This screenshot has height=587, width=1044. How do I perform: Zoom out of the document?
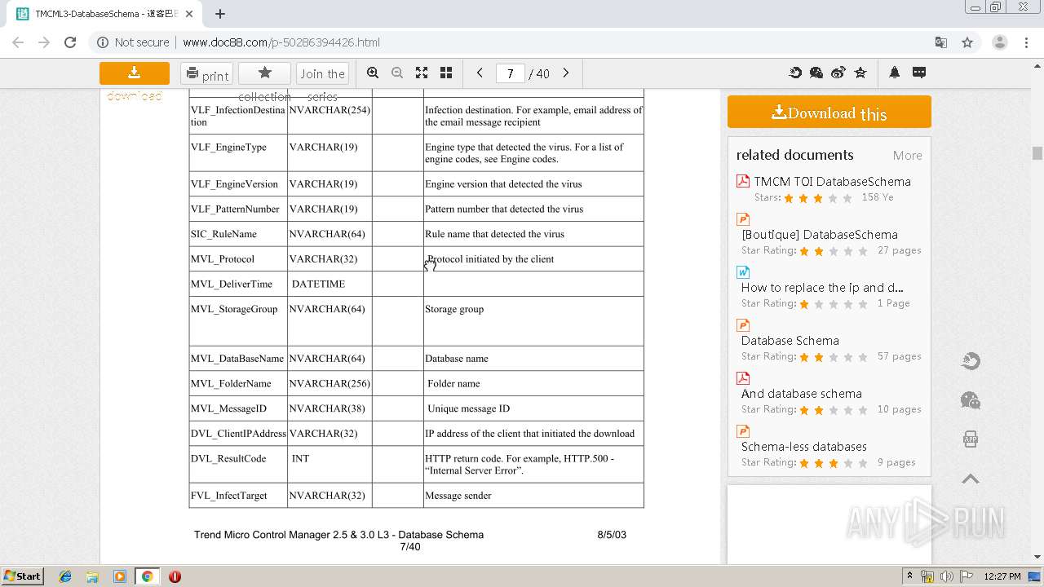397,73
